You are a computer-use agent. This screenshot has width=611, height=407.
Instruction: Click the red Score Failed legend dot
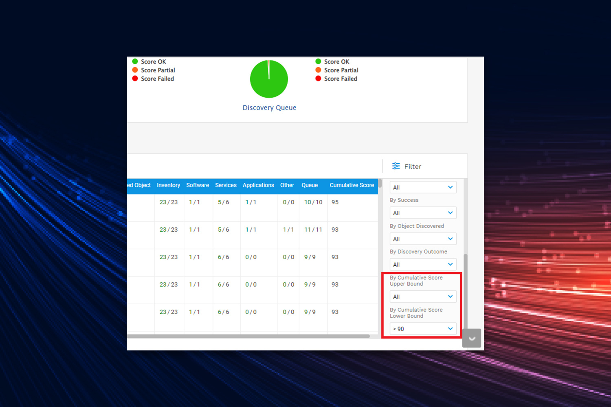pyautogui.click(x=135, y=79)
